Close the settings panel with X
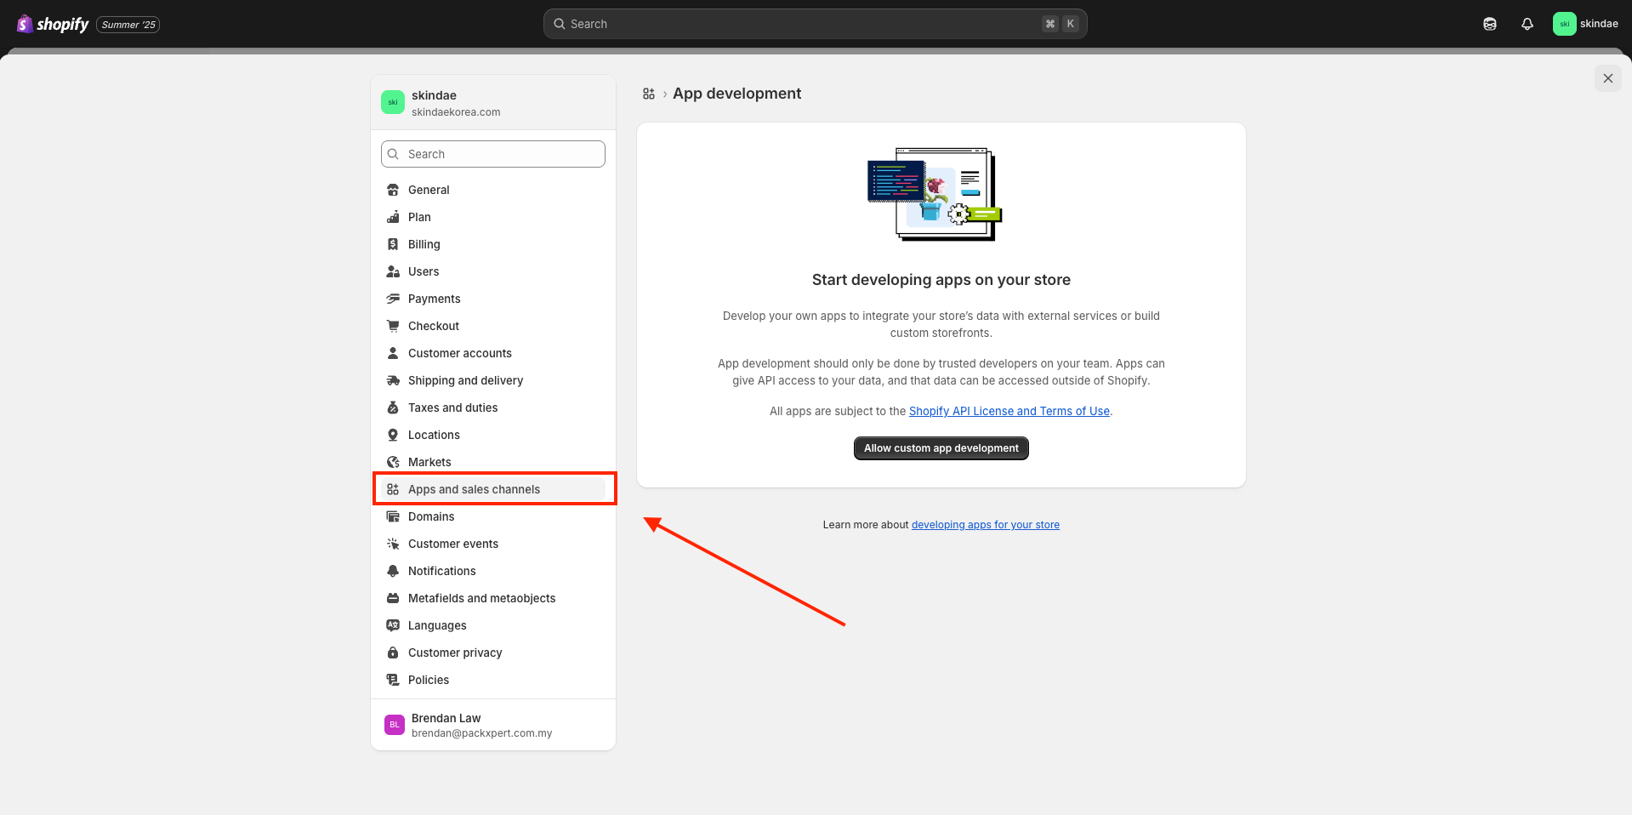Image resolution: width=1632 pixels, height=815 pixels. point(1607,78)
